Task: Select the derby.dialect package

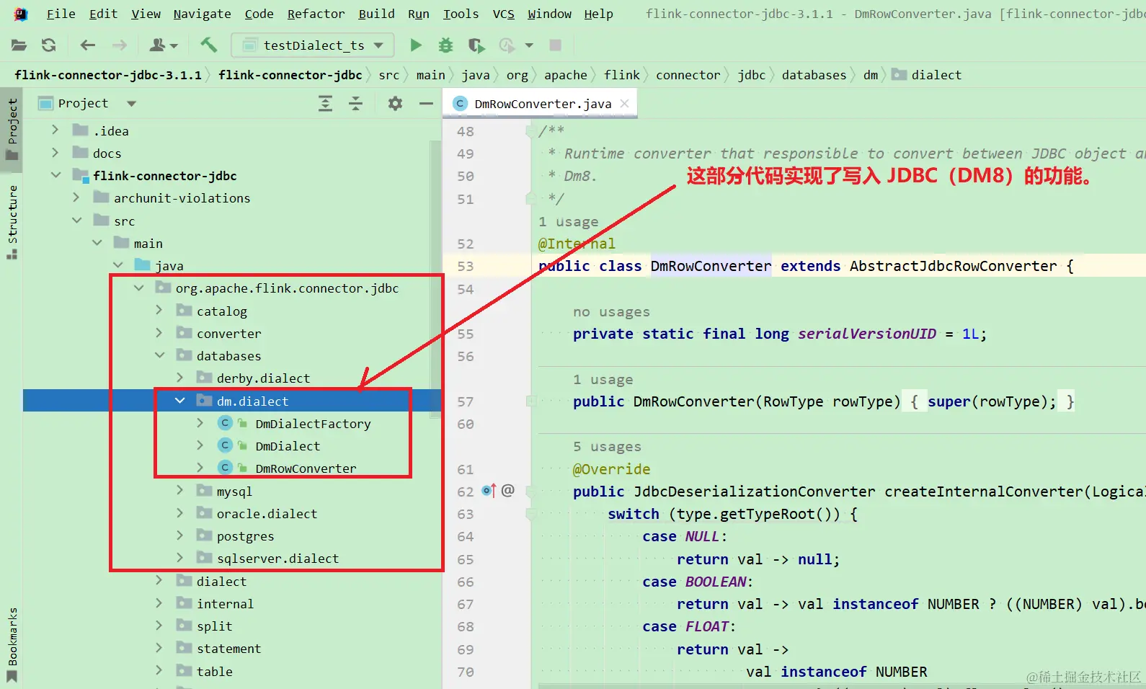Action: (x=264, y=378)
